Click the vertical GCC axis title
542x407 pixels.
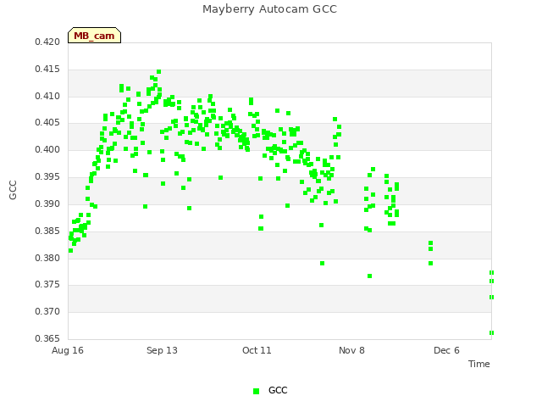[13, 190]
